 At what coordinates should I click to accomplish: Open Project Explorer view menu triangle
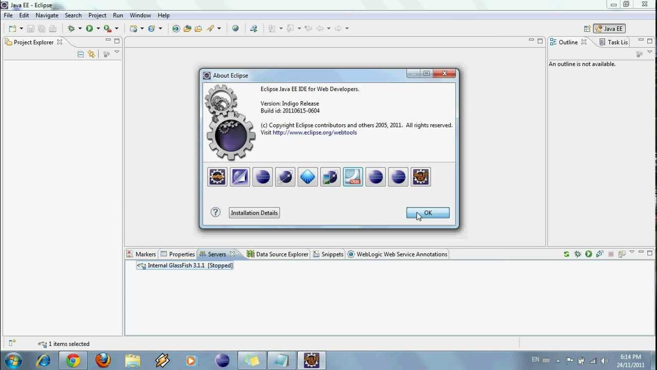[117, 52]
